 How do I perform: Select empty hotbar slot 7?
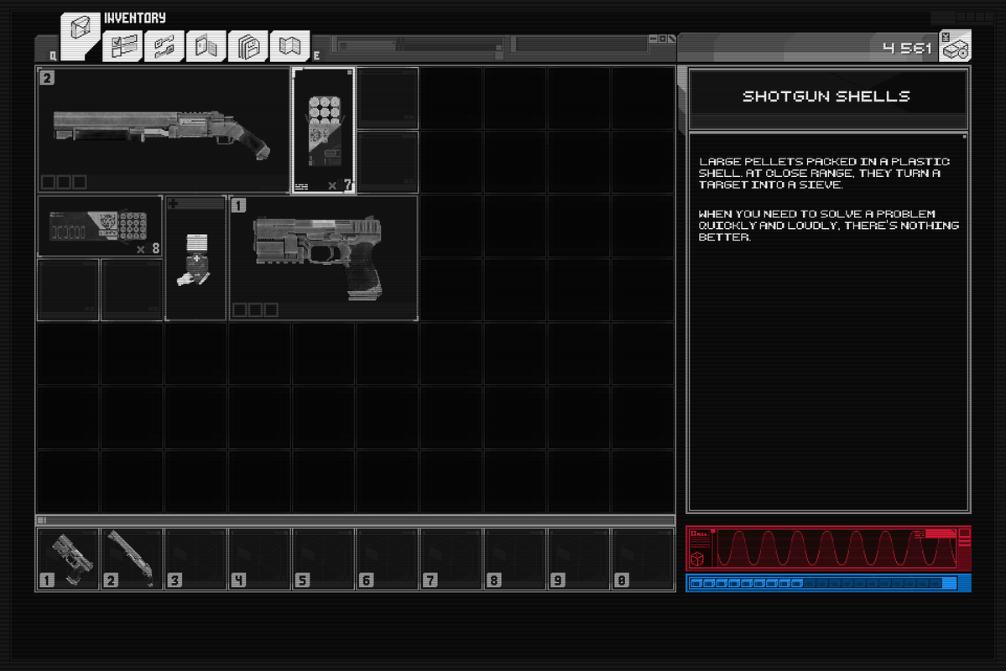(x=451, y=559)
